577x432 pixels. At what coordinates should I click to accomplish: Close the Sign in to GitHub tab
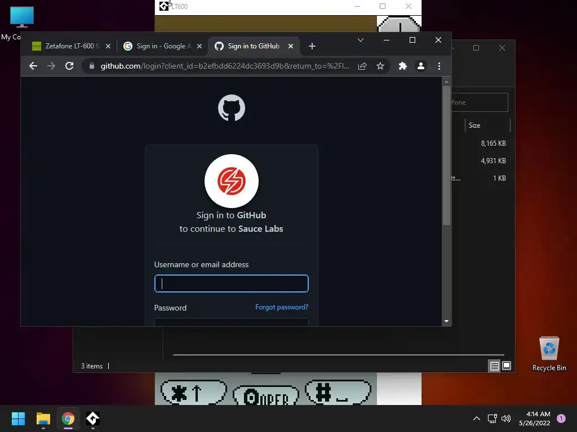point(291,46)
